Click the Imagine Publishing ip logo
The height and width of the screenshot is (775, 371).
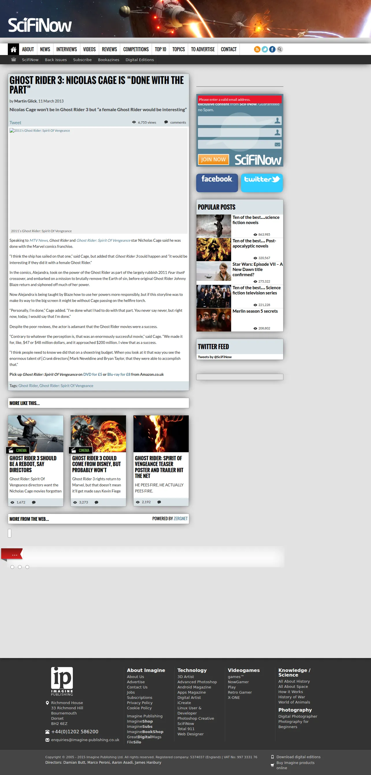pos(62,681)
